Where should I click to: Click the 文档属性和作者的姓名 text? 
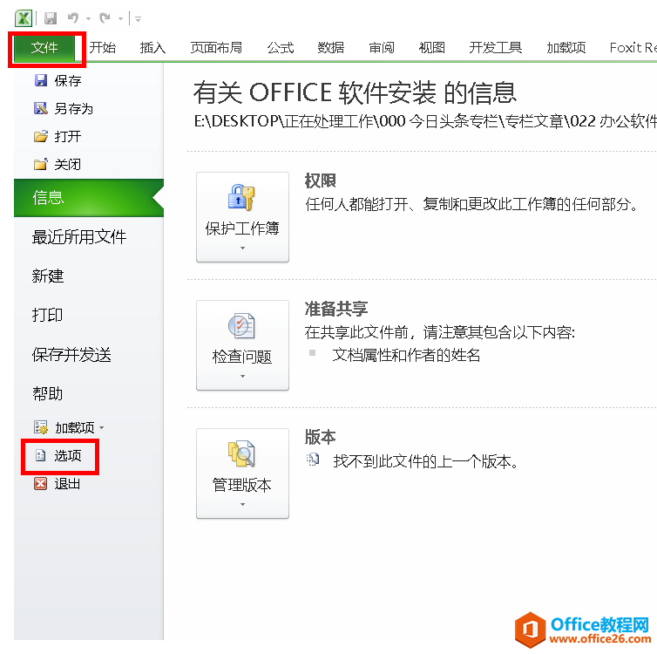(x=406, y=355)
